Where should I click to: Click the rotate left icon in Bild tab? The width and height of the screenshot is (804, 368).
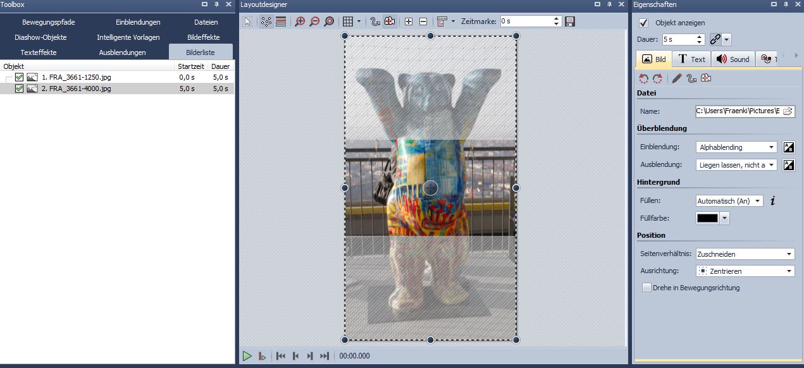tap(644, 78)
